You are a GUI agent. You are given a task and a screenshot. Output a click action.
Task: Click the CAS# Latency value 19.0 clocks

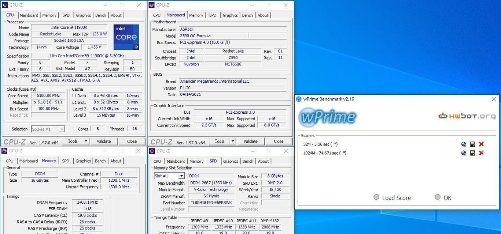[x=88, y=215]
